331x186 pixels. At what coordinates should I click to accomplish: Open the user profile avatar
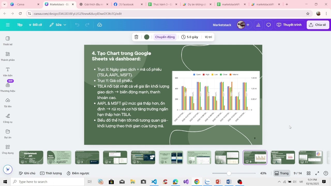(x=241, y=25)
